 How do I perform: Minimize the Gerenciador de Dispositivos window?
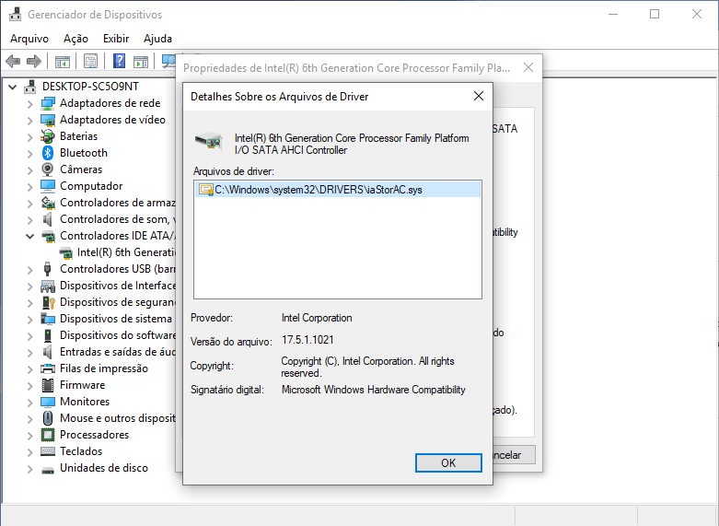click(613, 14)
